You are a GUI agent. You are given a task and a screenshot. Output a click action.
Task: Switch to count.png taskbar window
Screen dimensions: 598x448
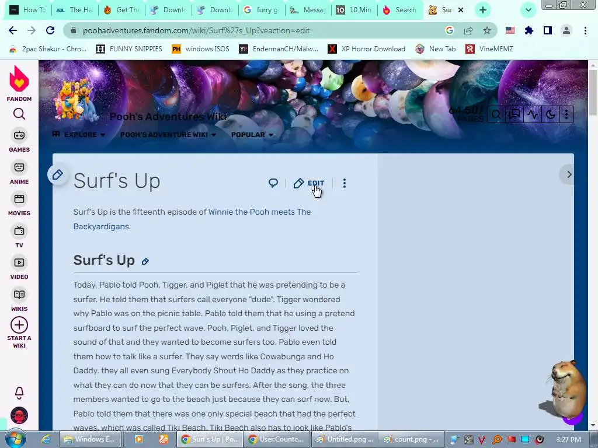click(x=412, y=439)
